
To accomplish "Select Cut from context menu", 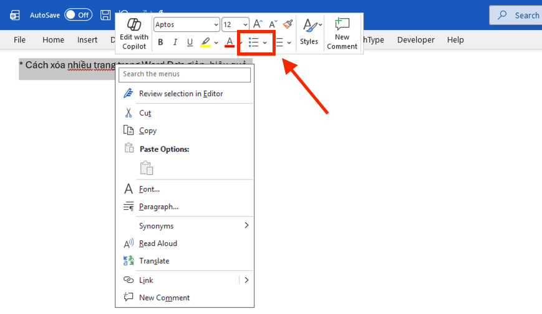I will pyautogui.click(x=185, y=113).
